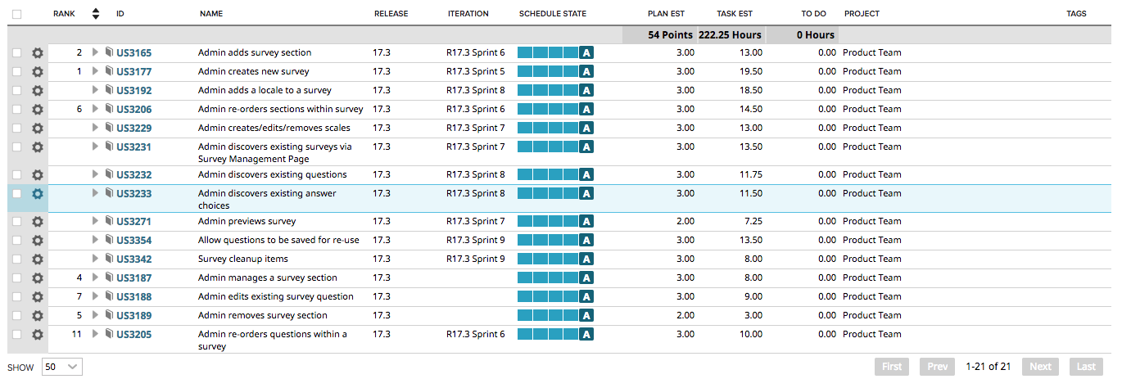
Task: Click gear icon for US3233 row
Action: click(37, 194)
